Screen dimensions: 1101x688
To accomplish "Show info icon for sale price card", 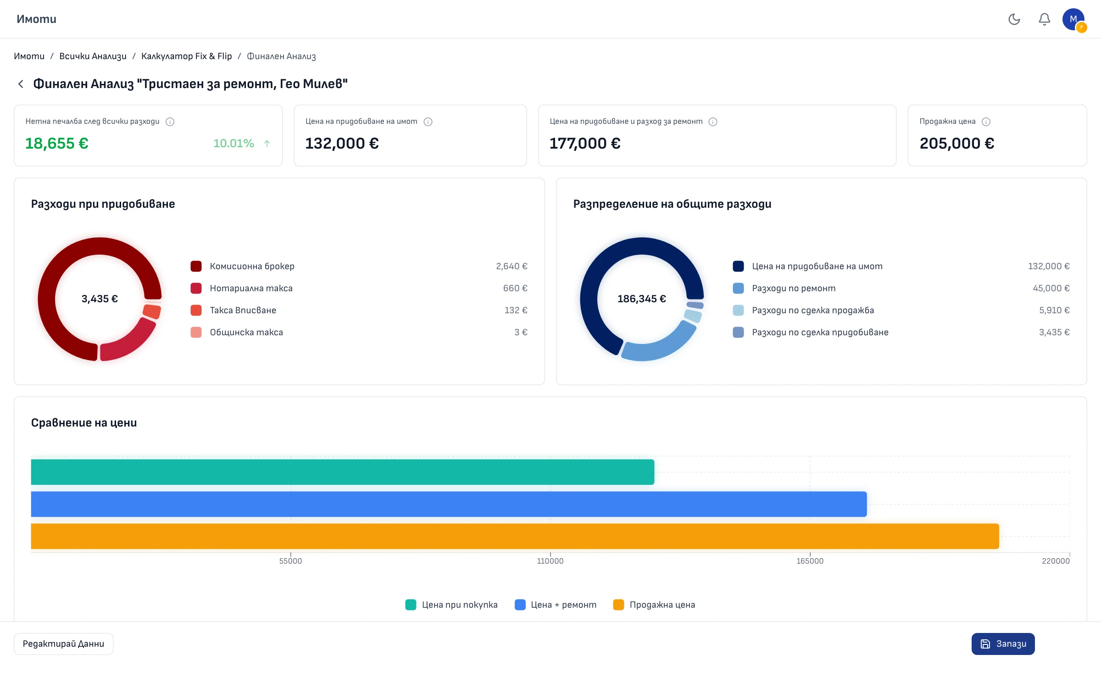I will pyautogui.click(x=986, y=122).
